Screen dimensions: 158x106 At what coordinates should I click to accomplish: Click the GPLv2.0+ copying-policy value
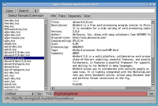click(78, 41)
